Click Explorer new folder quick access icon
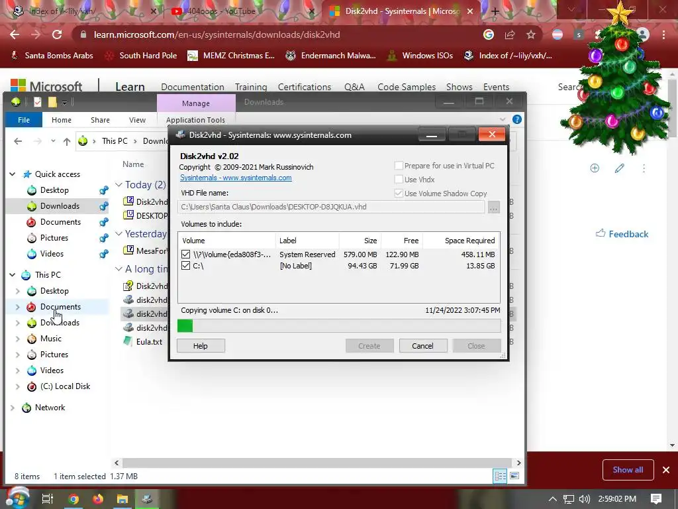Viewport: 678px width, 509px height. tap(52, 101)
